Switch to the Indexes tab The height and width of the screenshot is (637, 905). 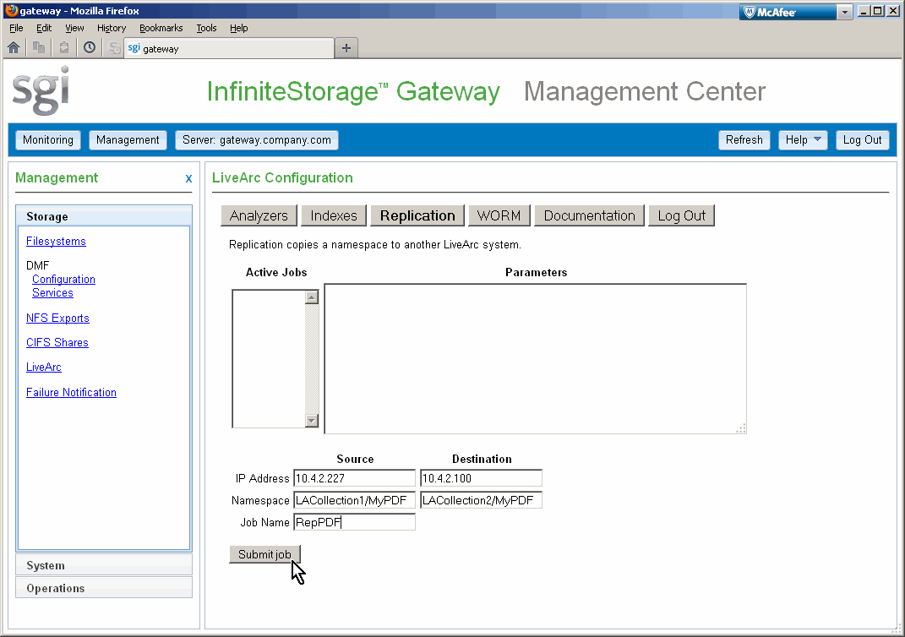(x=334, y=215)
